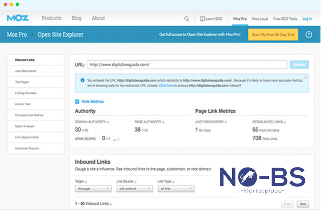Show Established Links info tooltip icon

(x=285, y=122)
